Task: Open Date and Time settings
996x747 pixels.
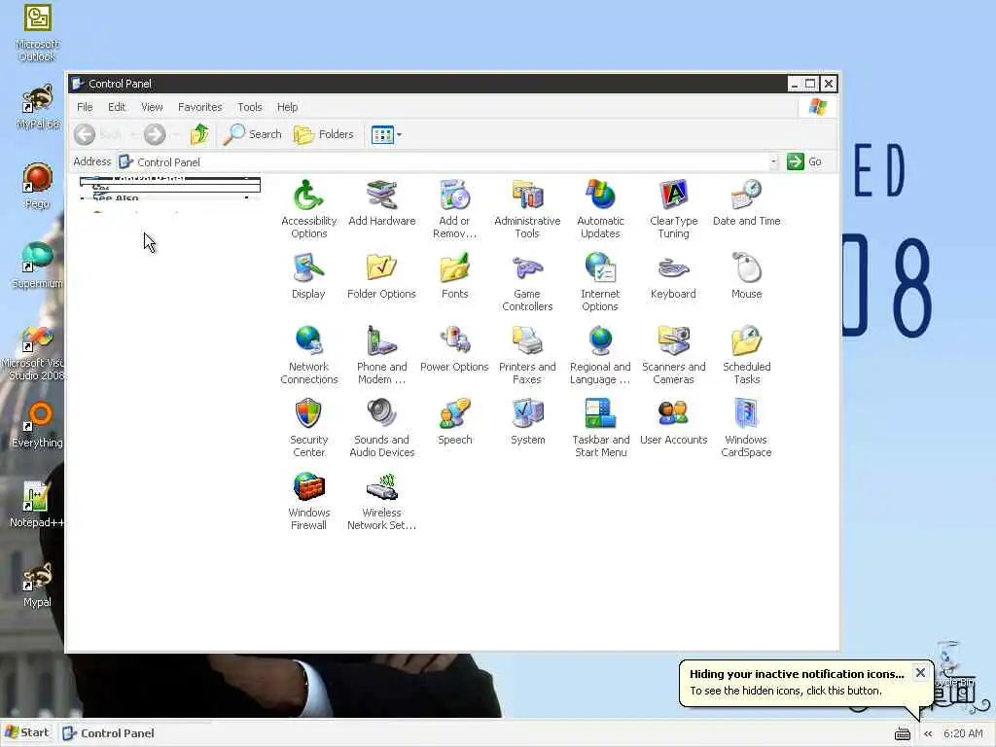Action: (x=746, y=202)
